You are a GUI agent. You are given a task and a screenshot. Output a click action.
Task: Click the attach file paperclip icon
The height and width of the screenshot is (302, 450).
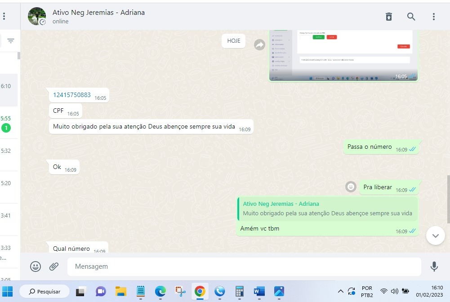coord(54,266)
